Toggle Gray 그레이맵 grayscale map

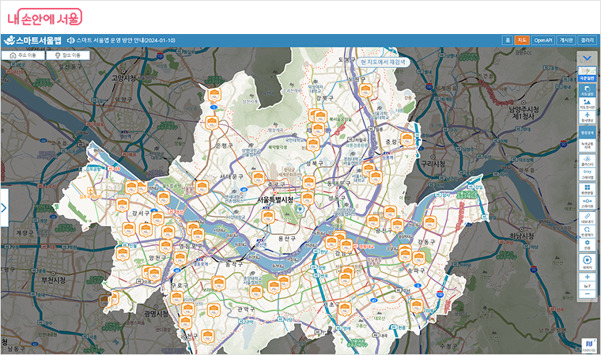tap(587, 175)
